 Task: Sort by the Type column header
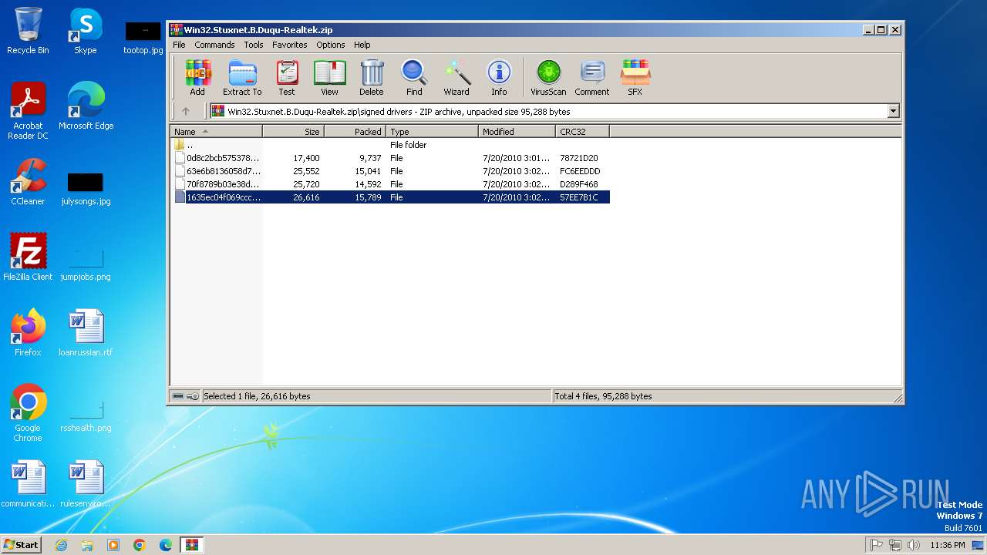pyautogui.click(x=432, y=132)
